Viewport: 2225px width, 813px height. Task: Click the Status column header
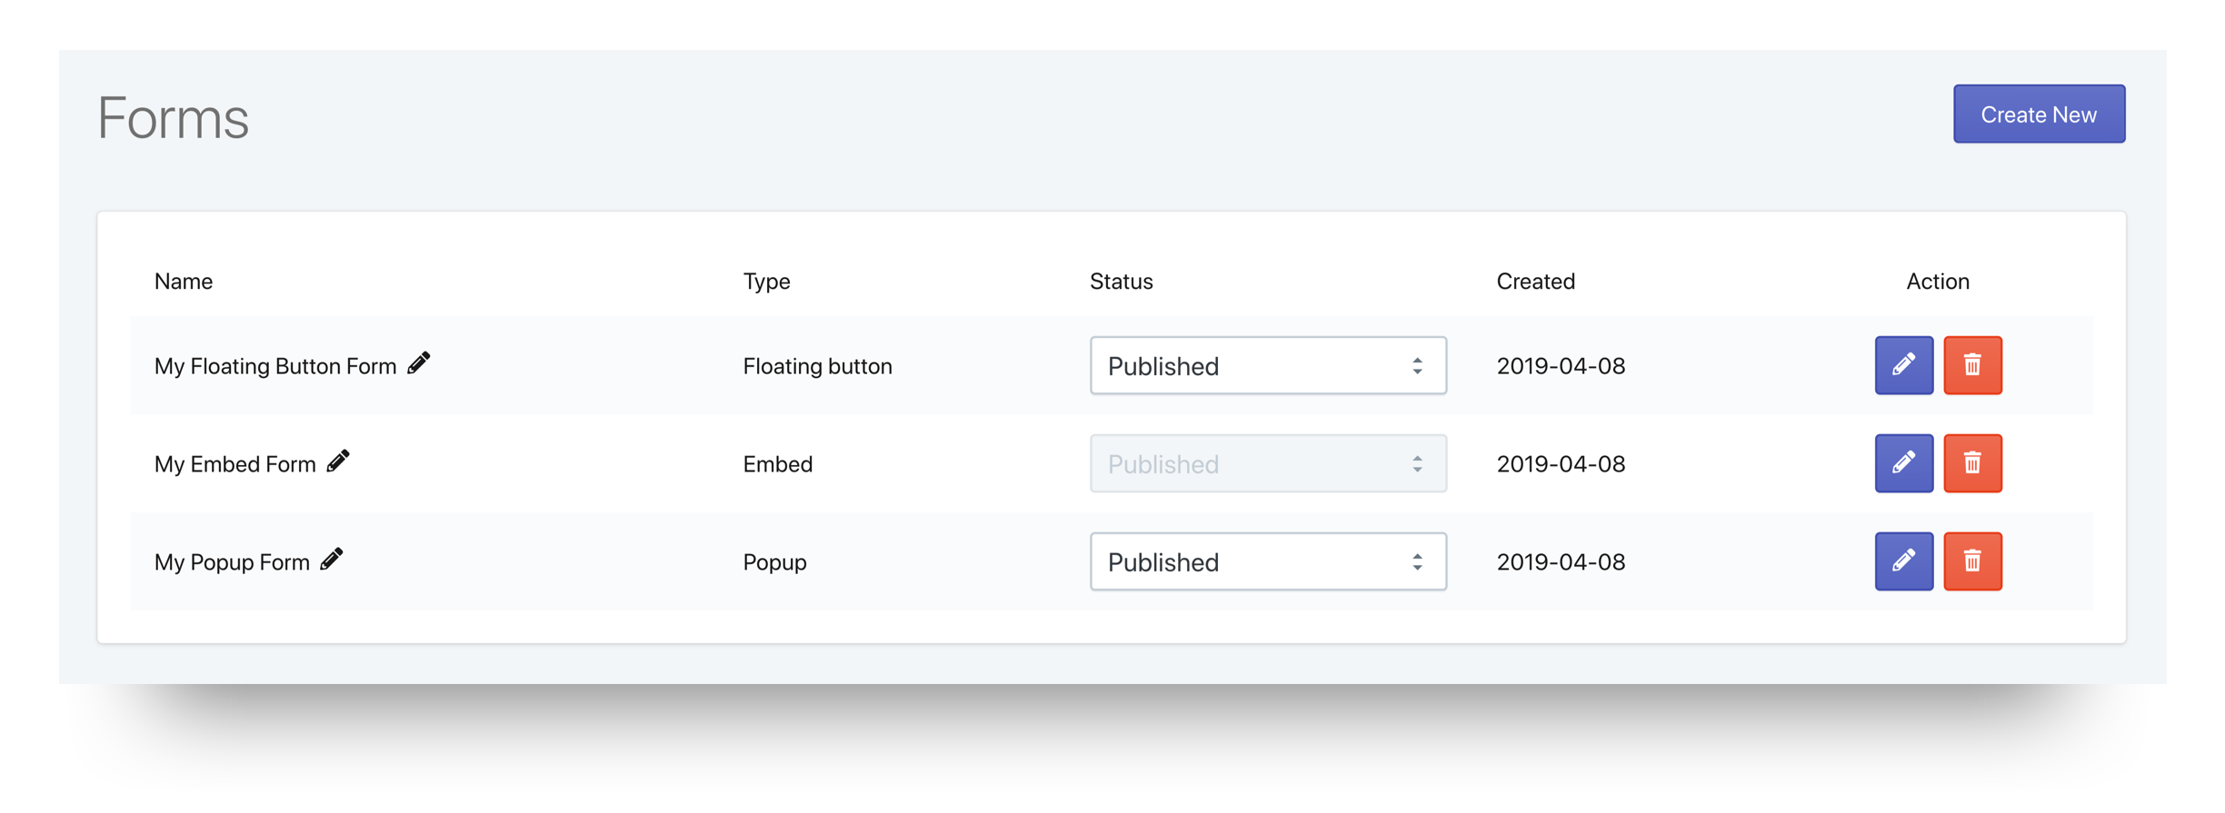pos(1121,282)
